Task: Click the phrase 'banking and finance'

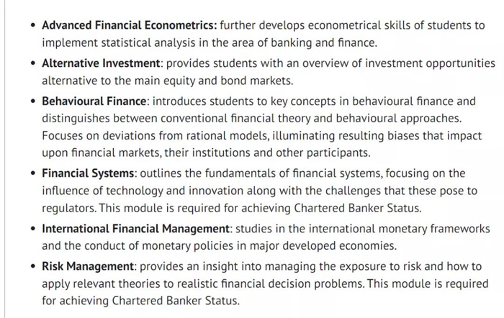Action: (x=323, y=42)
